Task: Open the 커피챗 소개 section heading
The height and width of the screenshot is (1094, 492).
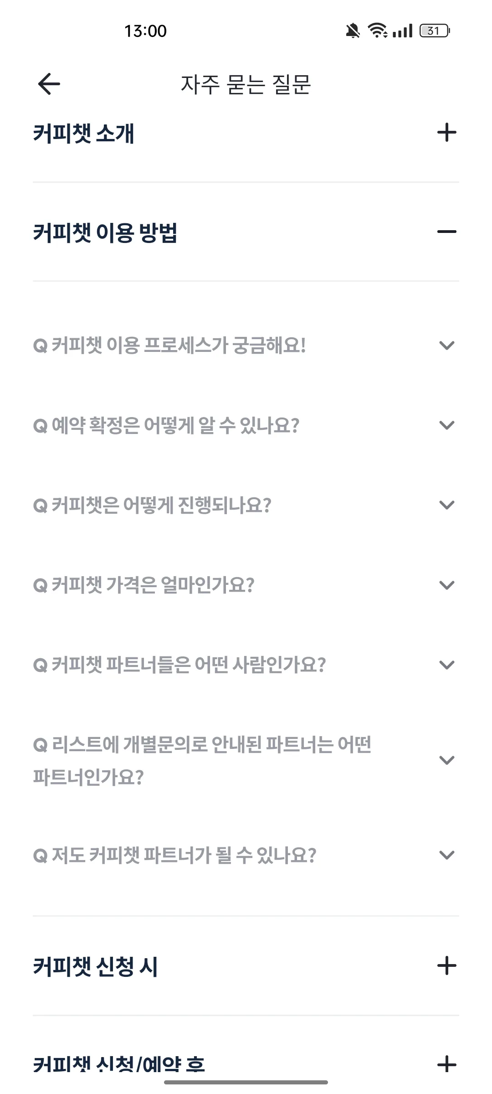Action: (83, 133)
